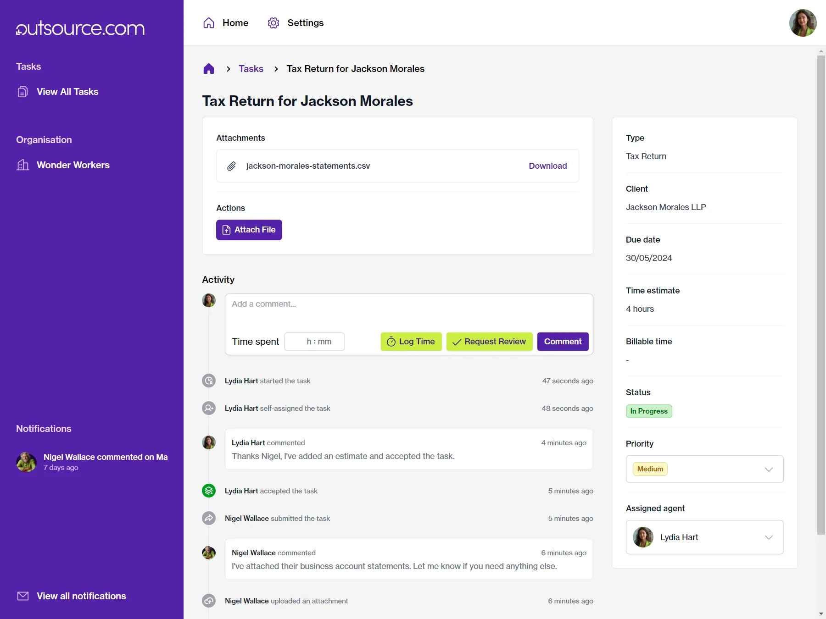Click the Wonder Workers building icon
The height and width of the screenshot is (619, 826).
[23, 165]
